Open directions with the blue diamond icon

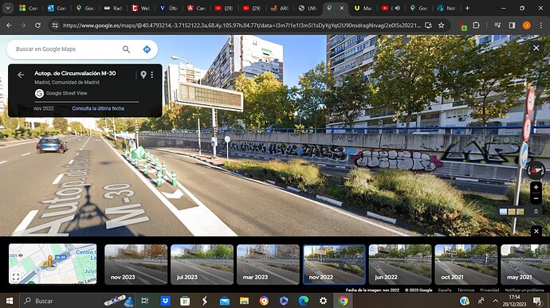[x=147, y=49]
